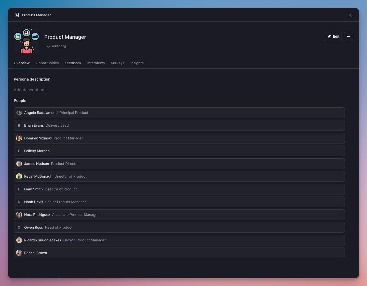Go to the Interviews tab
Image resolution: width=367 pixels, height=286 pixels.
pyautogui.click(x=96, y=63)
